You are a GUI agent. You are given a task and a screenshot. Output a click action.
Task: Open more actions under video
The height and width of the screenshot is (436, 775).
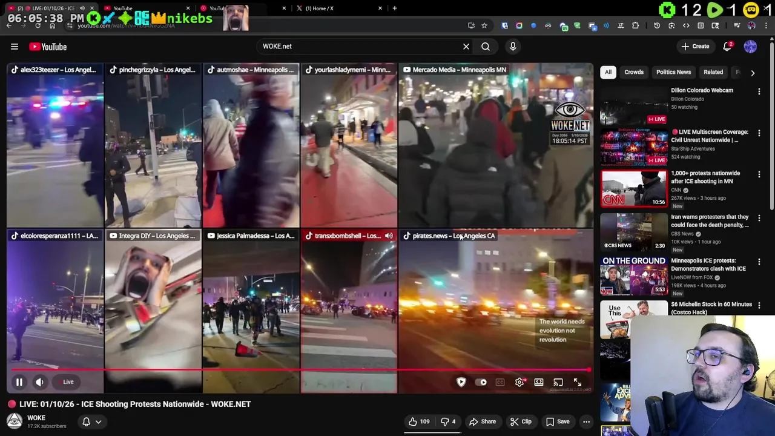click(x=586, y=421)
